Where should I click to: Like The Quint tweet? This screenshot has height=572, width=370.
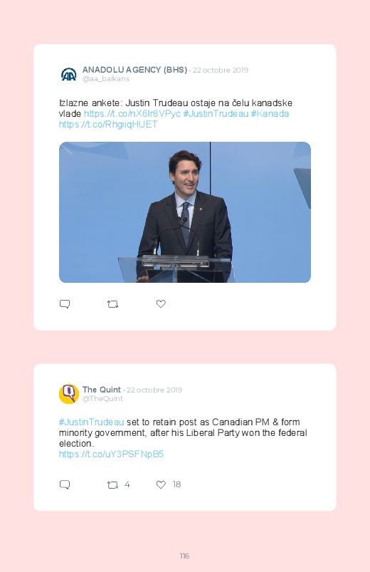[x=161, y=484]
